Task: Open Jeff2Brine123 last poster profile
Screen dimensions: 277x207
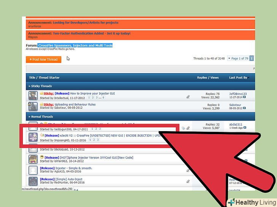Action: click(x=238, y=94)
